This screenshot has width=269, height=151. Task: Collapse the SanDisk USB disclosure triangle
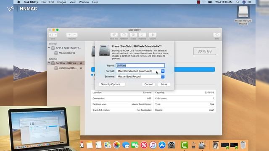(x=49, y=63)
